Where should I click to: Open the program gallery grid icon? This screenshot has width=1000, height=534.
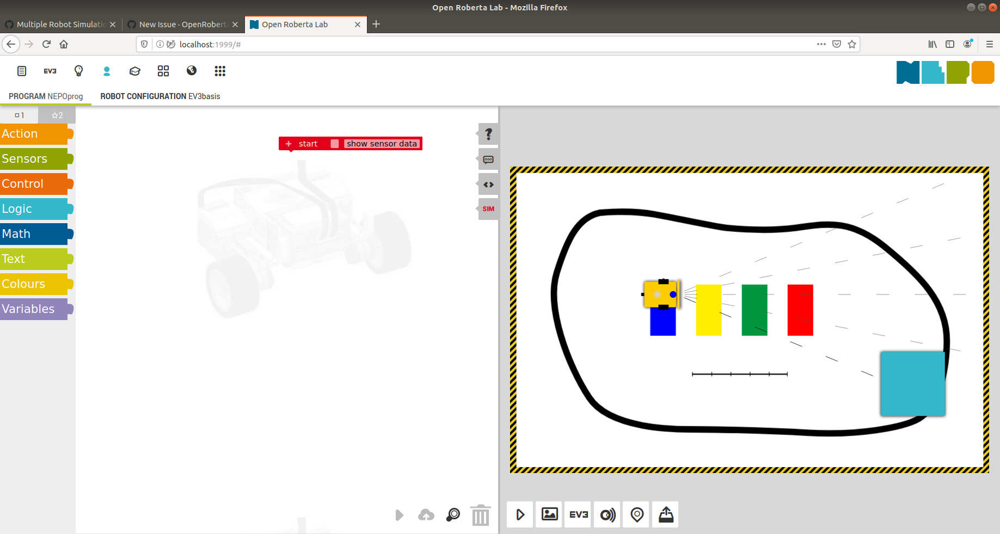click(163, 71)
